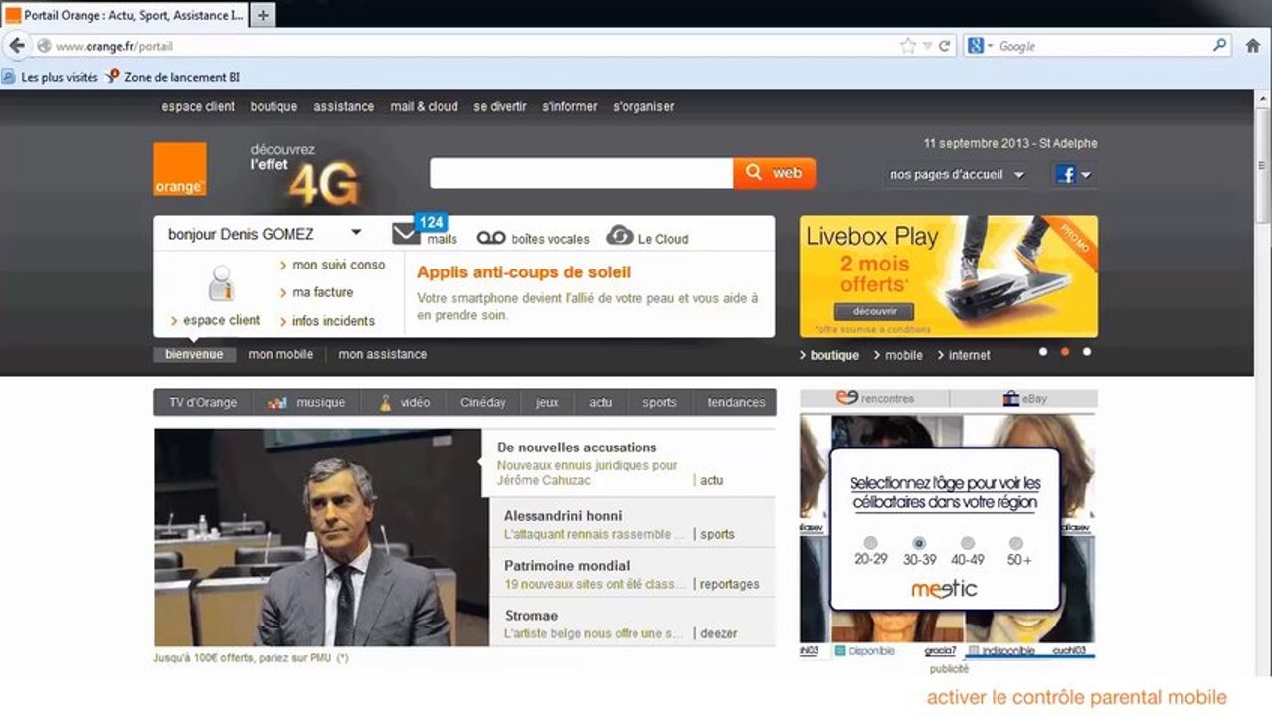Open the boutique top menu
The width and height of the screenshot is (1272, 716).
tap(273, 106)
